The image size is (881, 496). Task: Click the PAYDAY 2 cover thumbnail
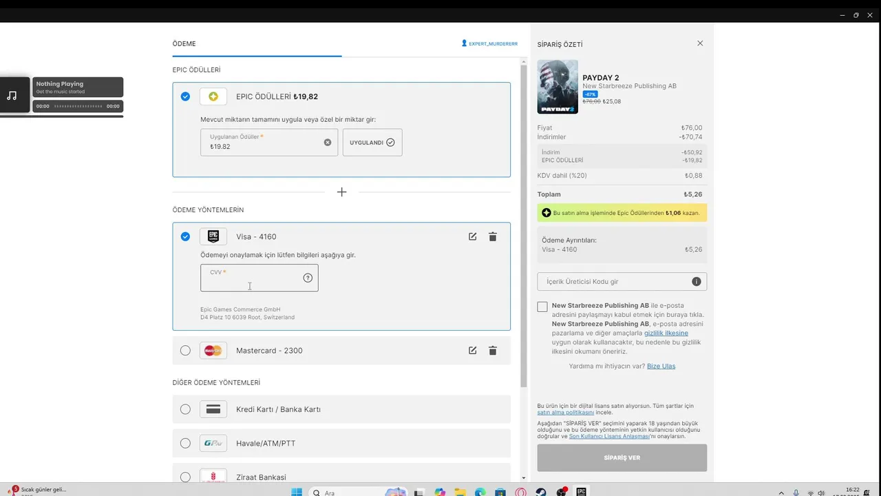coord(558,87)
